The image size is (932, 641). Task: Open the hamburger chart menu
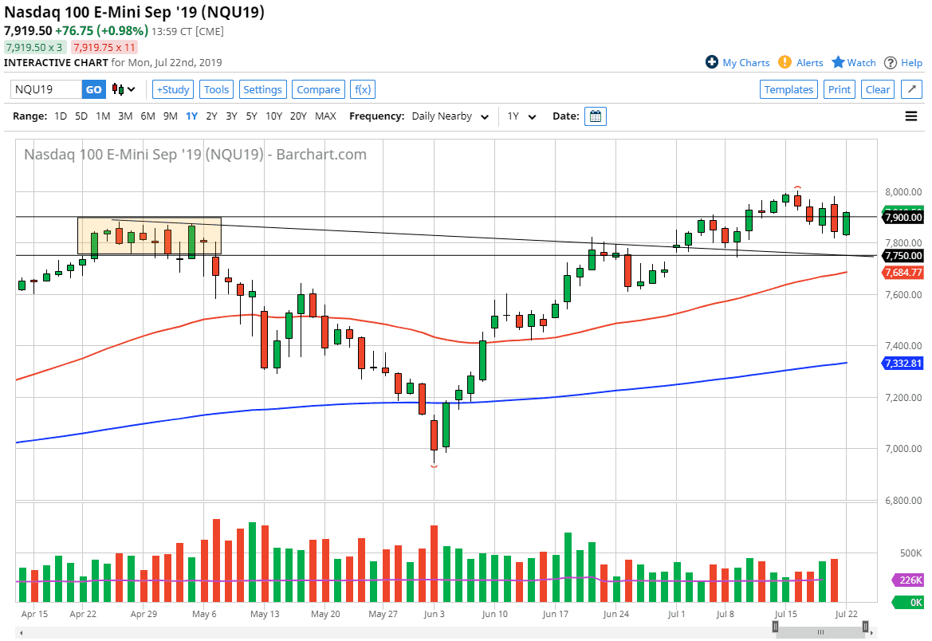click(x=911, y=116)
